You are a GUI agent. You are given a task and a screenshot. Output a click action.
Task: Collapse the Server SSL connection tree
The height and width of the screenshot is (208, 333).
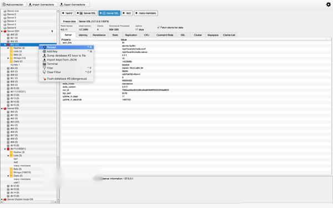[x=2, y=109]
